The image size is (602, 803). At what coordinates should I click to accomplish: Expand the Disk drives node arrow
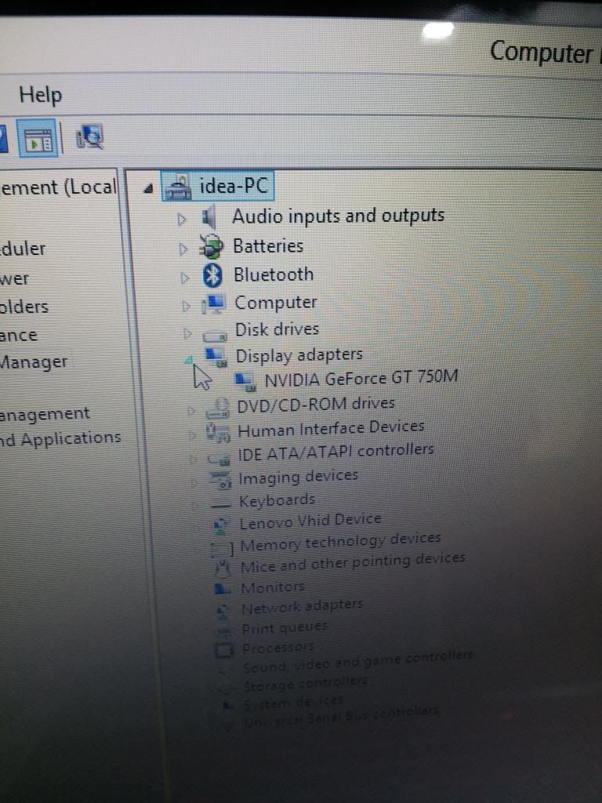(x=187, y=332)
